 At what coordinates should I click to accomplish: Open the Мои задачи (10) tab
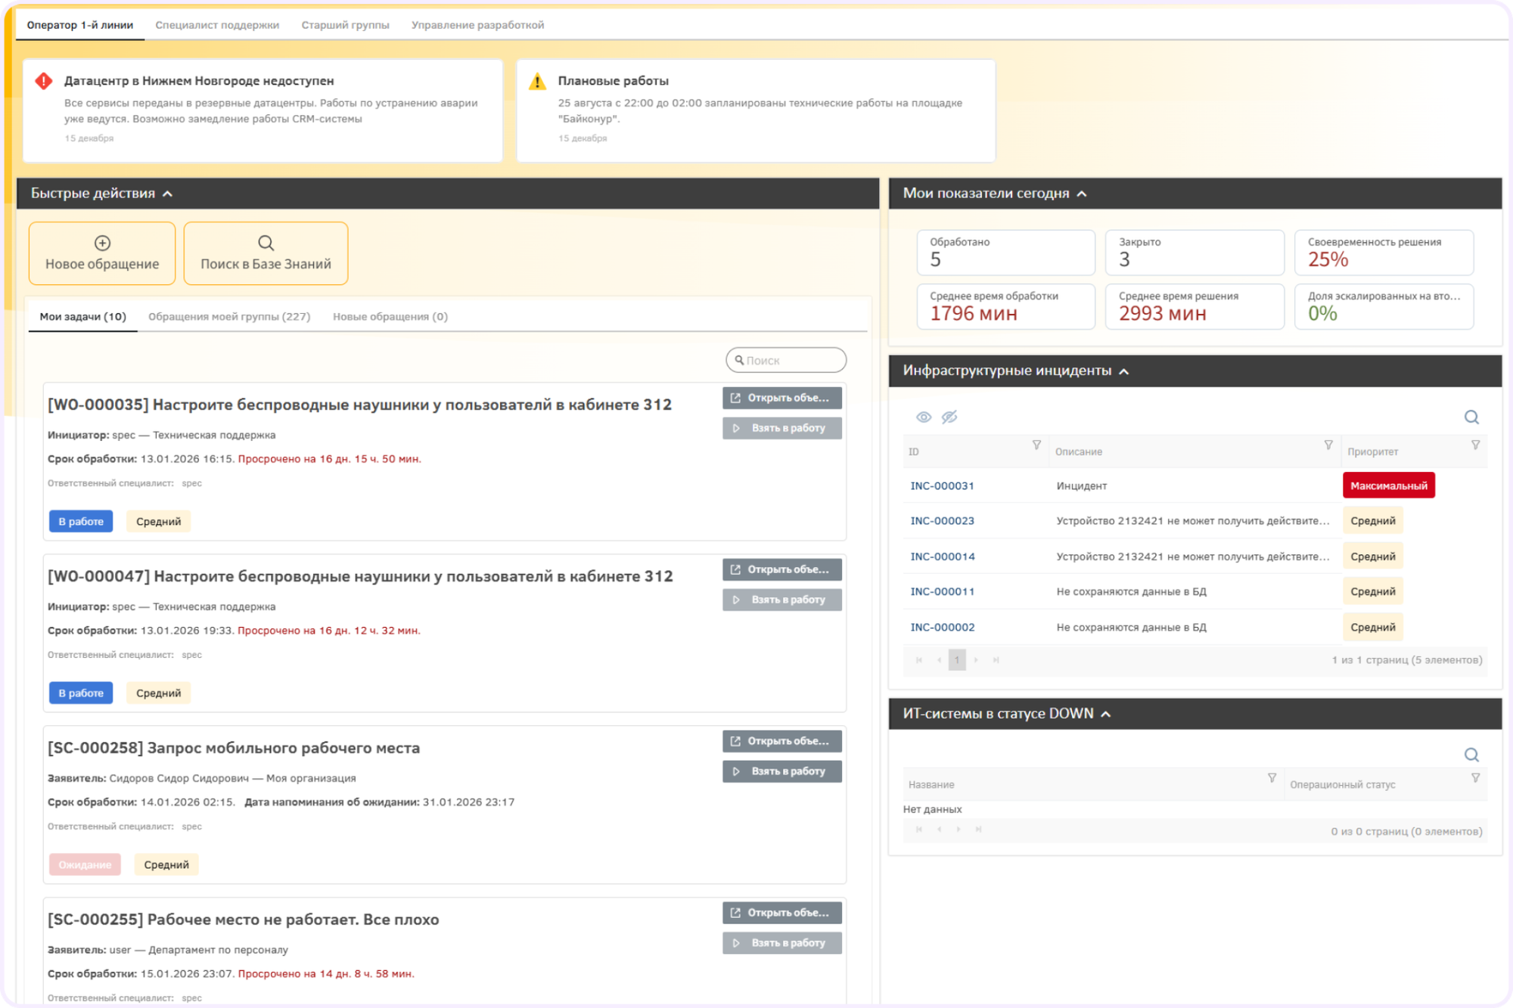tap(83, 317)
